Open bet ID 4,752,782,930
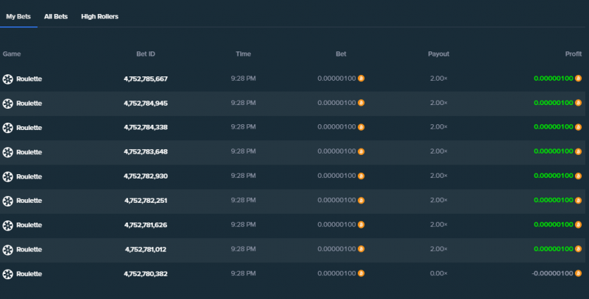The image size is (589, 299). 146,176
